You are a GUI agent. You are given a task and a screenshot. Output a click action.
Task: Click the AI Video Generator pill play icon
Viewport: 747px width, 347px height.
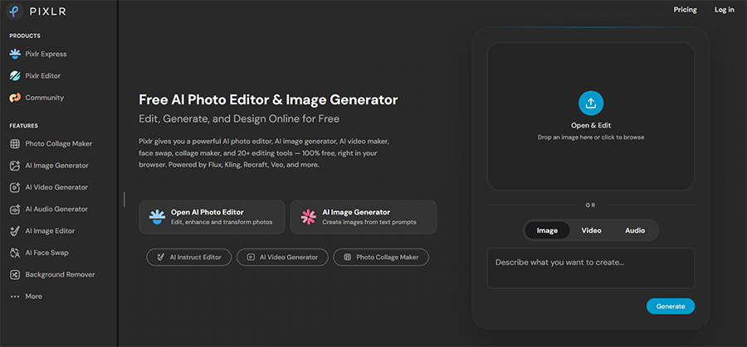coord(251,258)
